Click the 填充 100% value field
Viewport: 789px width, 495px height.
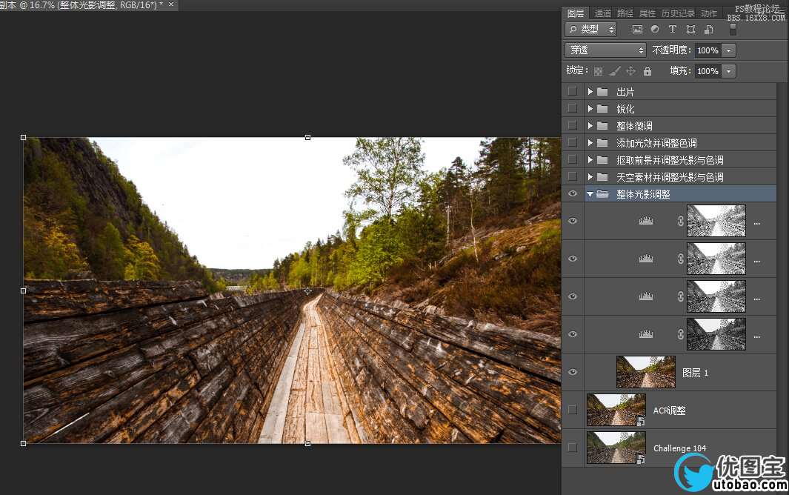(708, 71)
